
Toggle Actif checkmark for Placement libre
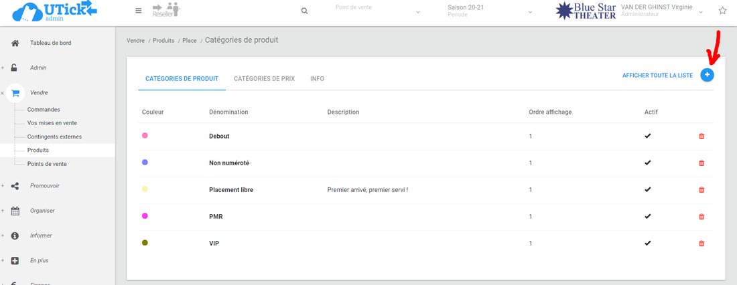647,189
